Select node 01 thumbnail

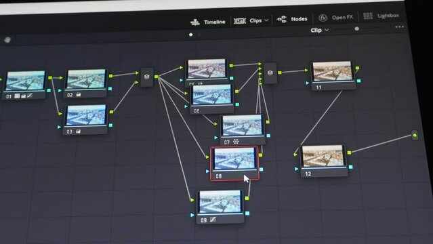click(x=25, y=81)
